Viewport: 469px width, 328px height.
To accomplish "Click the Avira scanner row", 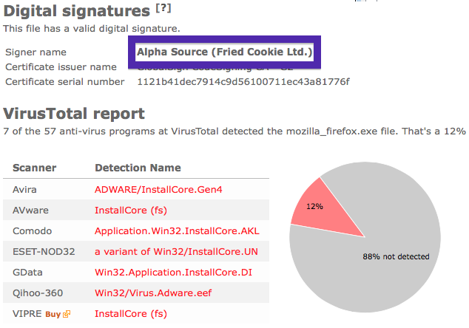I will point(136,189).
